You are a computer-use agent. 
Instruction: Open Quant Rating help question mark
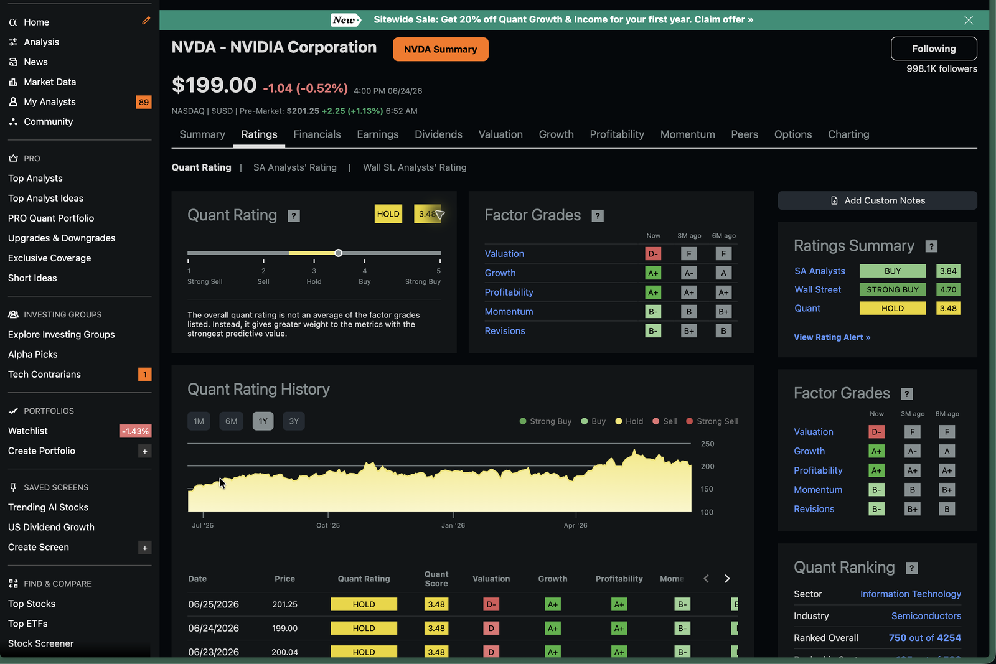click(x=294, y=215)
